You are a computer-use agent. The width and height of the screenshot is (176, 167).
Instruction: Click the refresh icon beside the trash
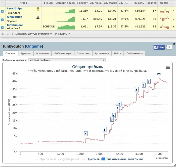point(8,34)
